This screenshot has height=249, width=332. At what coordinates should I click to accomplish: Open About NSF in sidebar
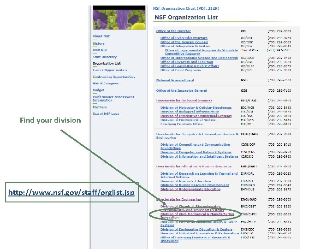[x=101, y=36]
